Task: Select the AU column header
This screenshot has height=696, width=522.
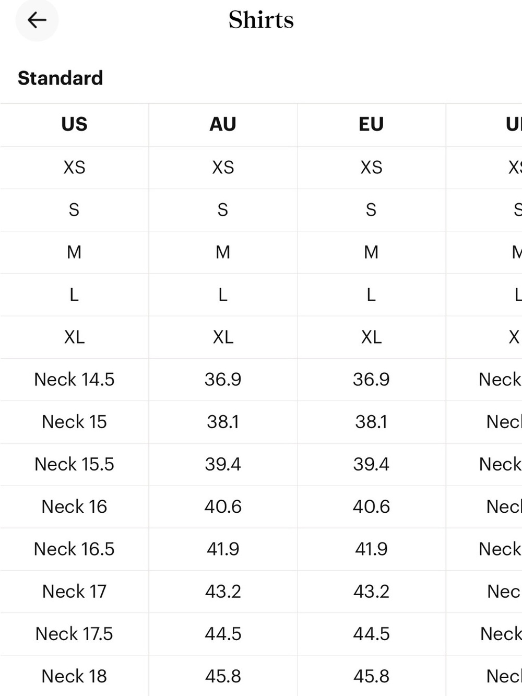Action: pyautogui.click(x=223, y=124)
